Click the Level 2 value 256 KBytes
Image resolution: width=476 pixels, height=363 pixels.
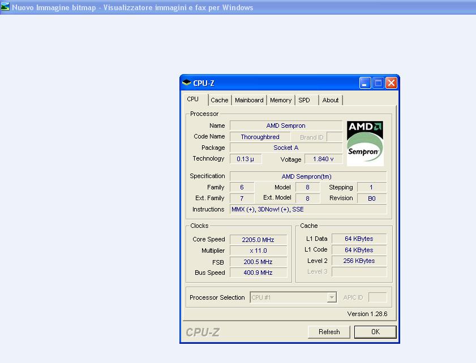click(359, 261)
